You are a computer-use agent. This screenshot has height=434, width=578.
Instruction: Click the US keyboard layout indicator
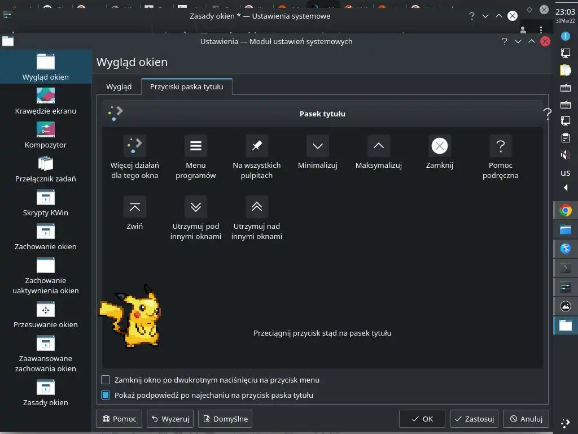click(566, 172)
